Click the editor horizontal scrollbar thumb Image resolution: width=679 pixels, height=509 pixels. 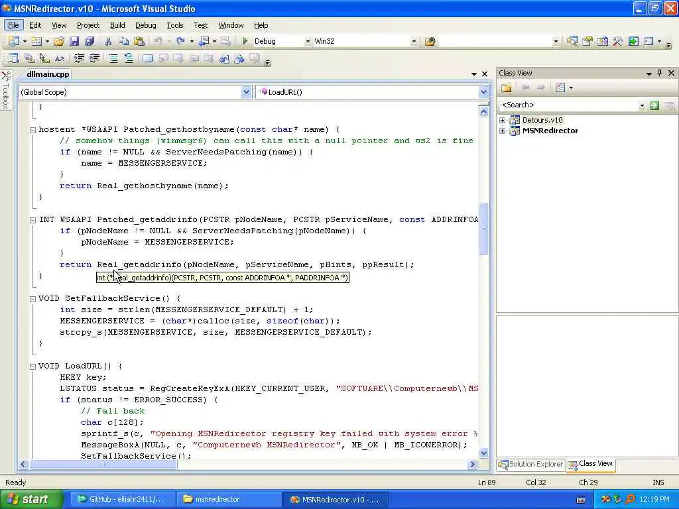103,465
